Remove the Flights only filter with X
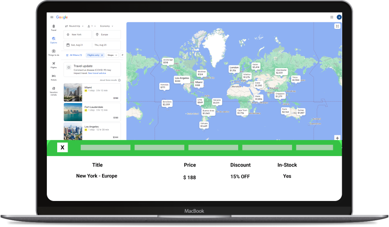The image size is (389, 227). (x=102, y=55)
